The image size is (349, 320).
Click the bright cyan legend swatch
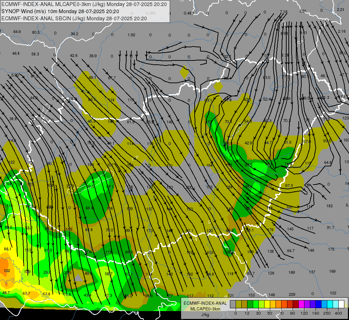point(330,304)
